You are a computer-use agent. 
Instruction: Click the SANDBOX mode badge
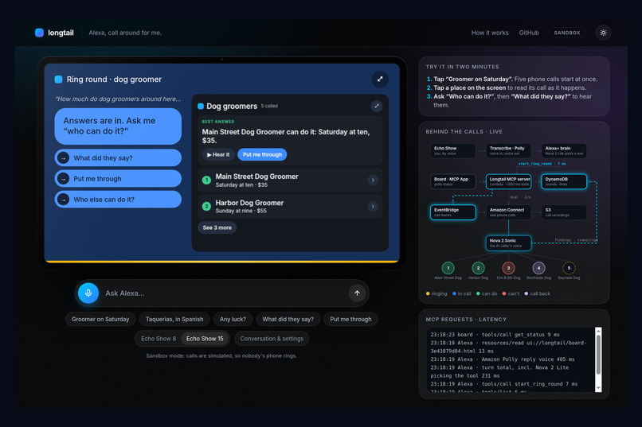(x=567, y=33)
